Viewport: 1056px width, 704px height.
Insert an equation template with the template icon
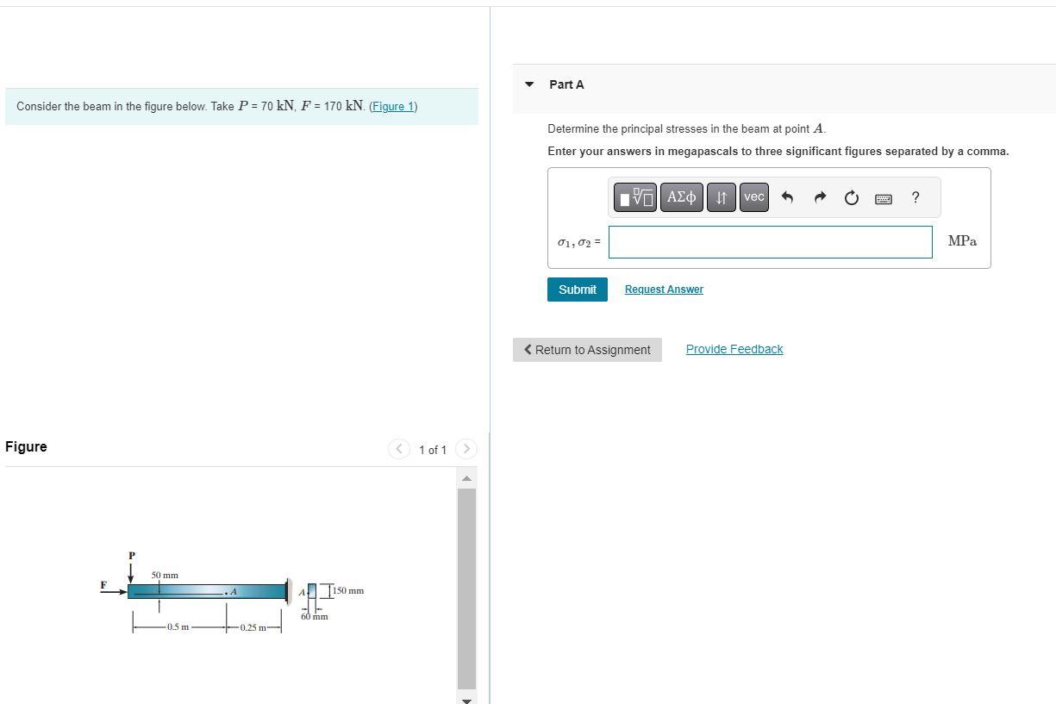click(x=634, y=196)
